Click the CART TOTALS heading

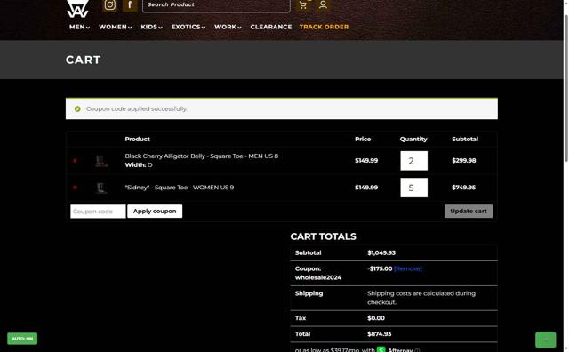click(323, 236)
